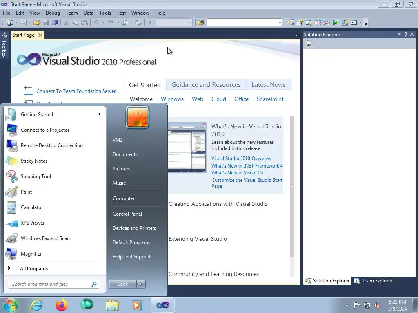The height and width of the screenshot is (313, 418).
Task: Click the Copy toolbar icon
Action: [x=76, y=23]
